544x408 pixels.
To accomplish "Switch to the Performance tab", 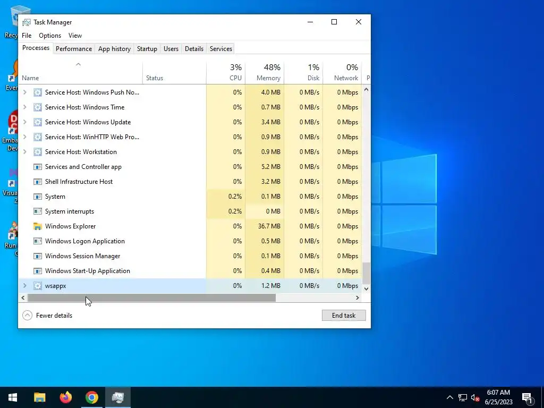I will (x=74, y=49).
